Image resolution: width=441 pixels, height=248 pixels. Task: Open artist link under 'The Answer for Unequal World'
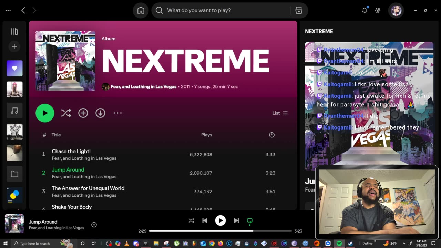coord(84,195)
